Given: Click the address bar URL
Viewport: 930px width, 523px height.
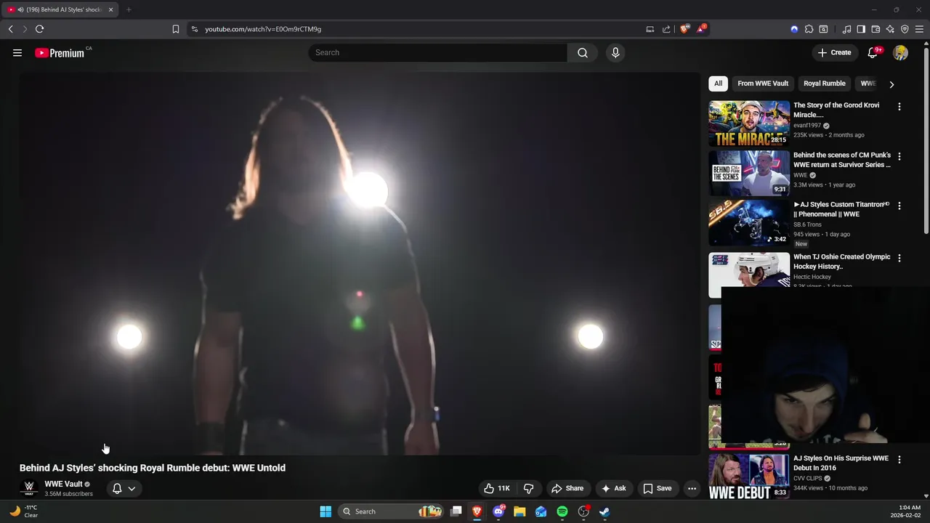Looking at the screenshot, I should point(263,29).
